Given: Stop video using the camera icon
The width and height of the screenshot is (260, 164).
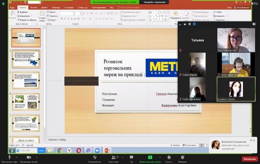Looking at the screenshot, I should pyautogui.click(x=29, y=157).
